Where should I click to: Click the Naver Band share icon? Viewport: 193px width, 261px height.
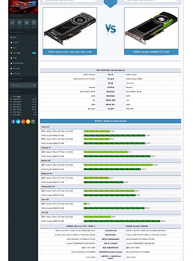click(x=33, y=121)
